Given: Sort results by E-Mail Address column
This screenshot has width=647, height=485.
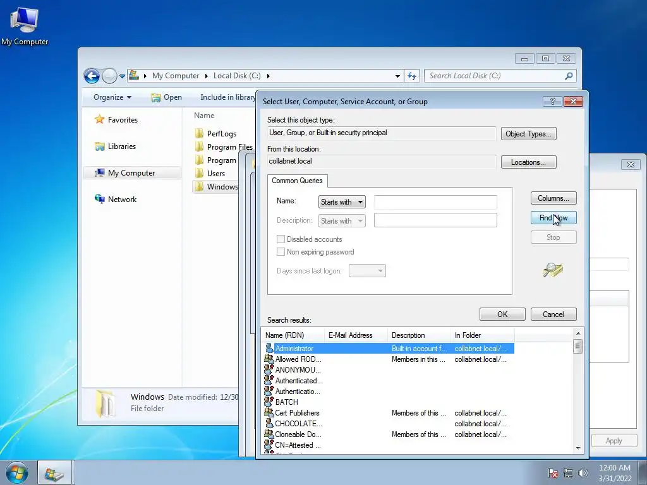Looking at the screenshot, I should (356, 335).
